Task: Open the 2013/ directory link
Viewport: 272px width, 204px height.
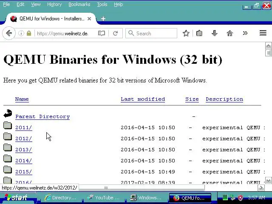Action: click(x=24, y=150)
